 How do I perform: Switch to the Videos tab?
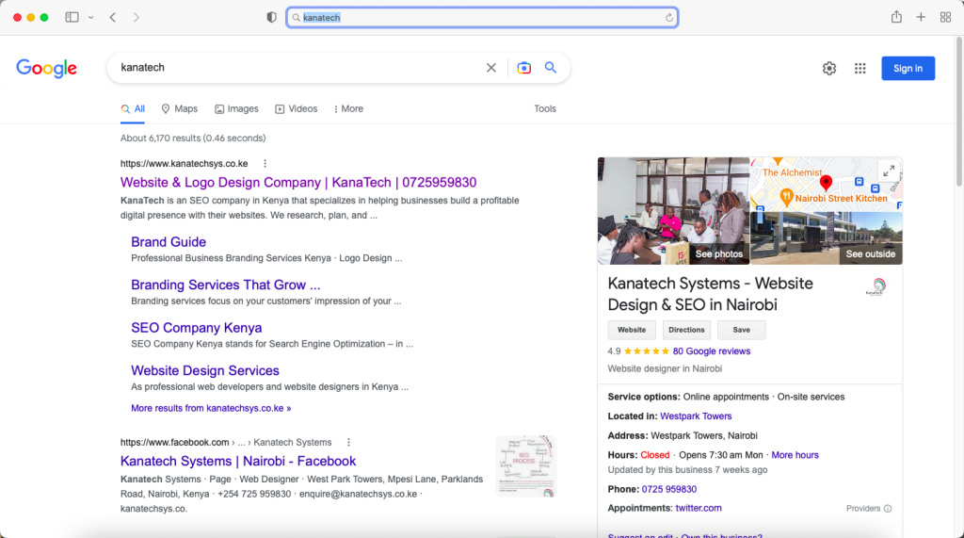[x=297, y=109]
